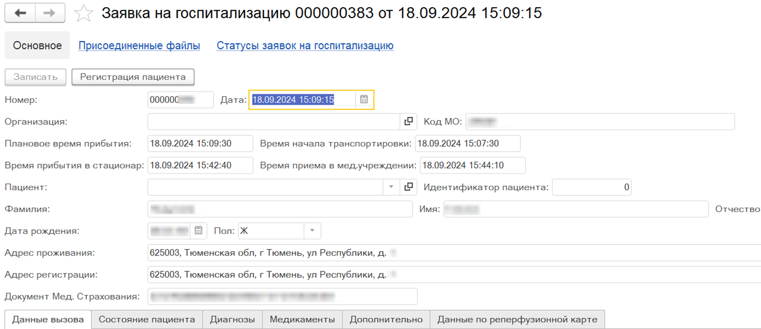Open Пациент record with open icon
The width and height of the screenshot is (761, 329).
tap(408, 187)
